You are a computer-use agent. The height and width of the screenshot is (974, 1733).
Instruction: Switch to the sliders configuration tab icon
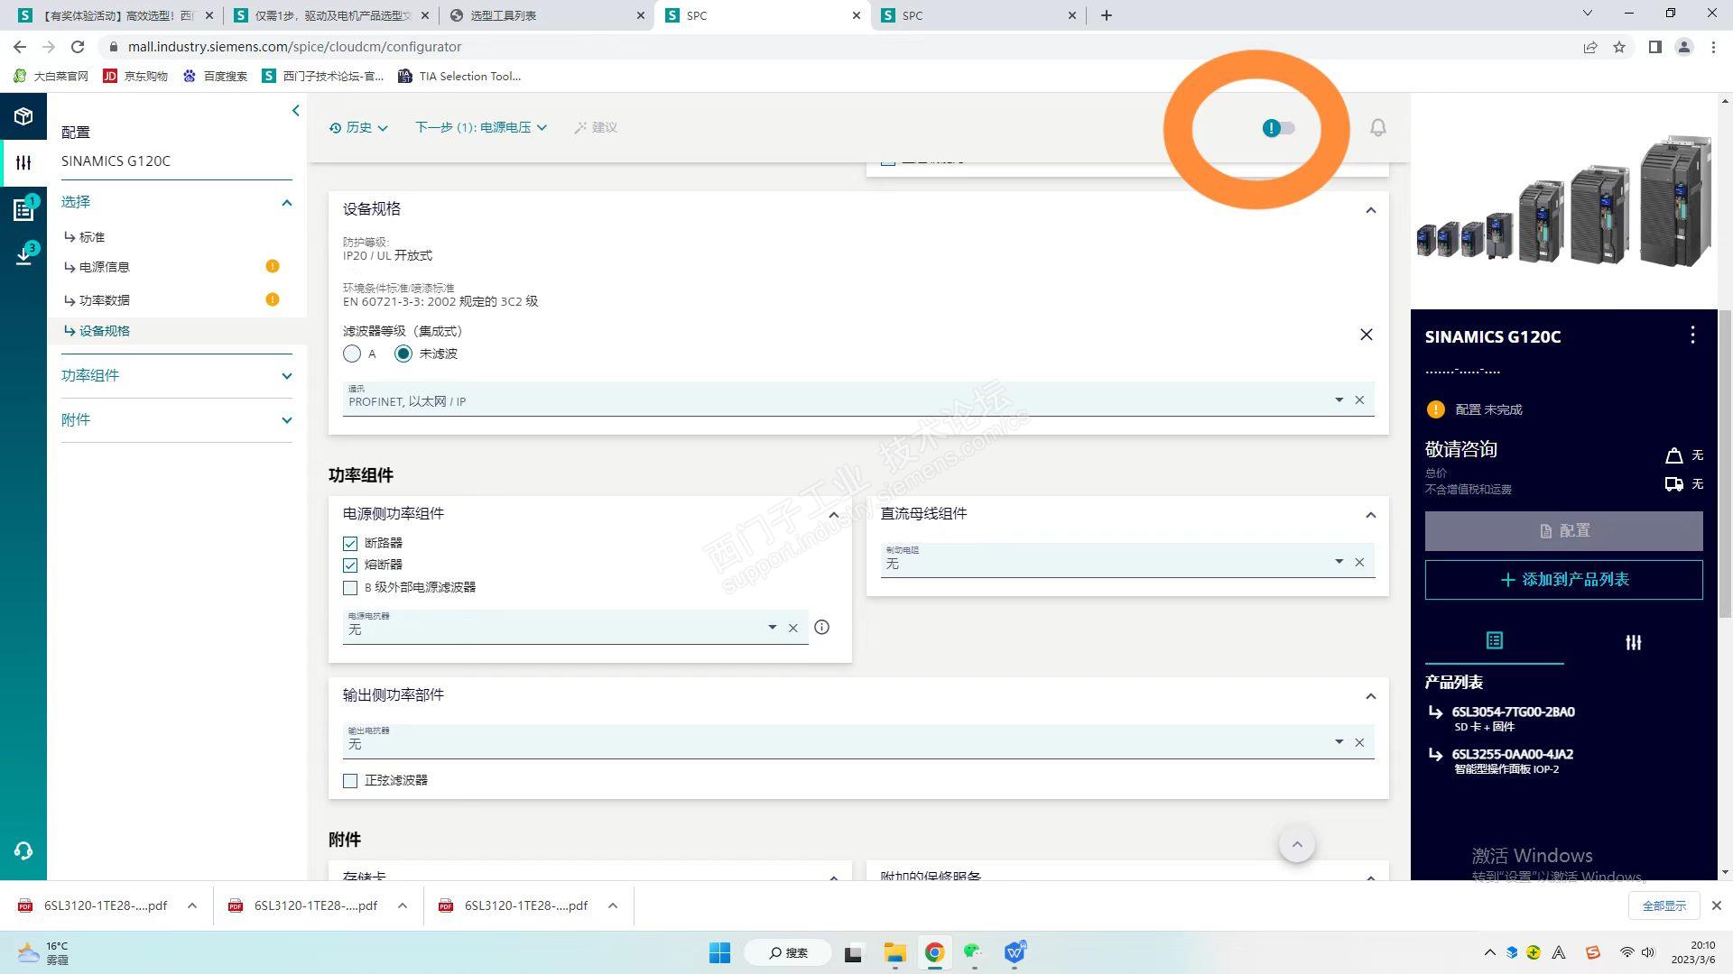(x=1633, y=642)
